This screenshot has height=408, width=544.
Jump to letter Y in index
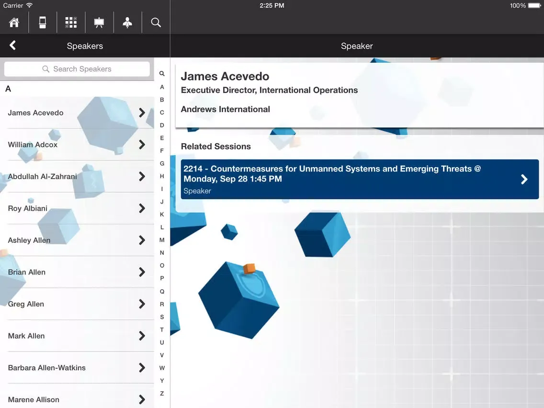(162, 381)
